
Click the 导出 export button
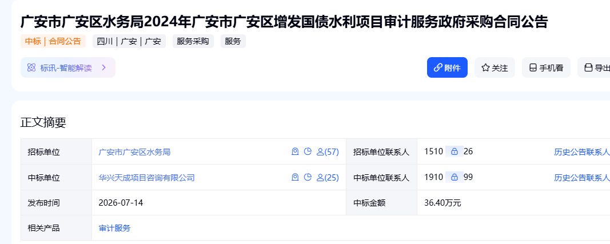(x=595, y=67)
